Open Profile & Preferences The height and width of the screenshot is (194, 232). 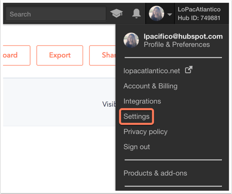click(177, 45)
